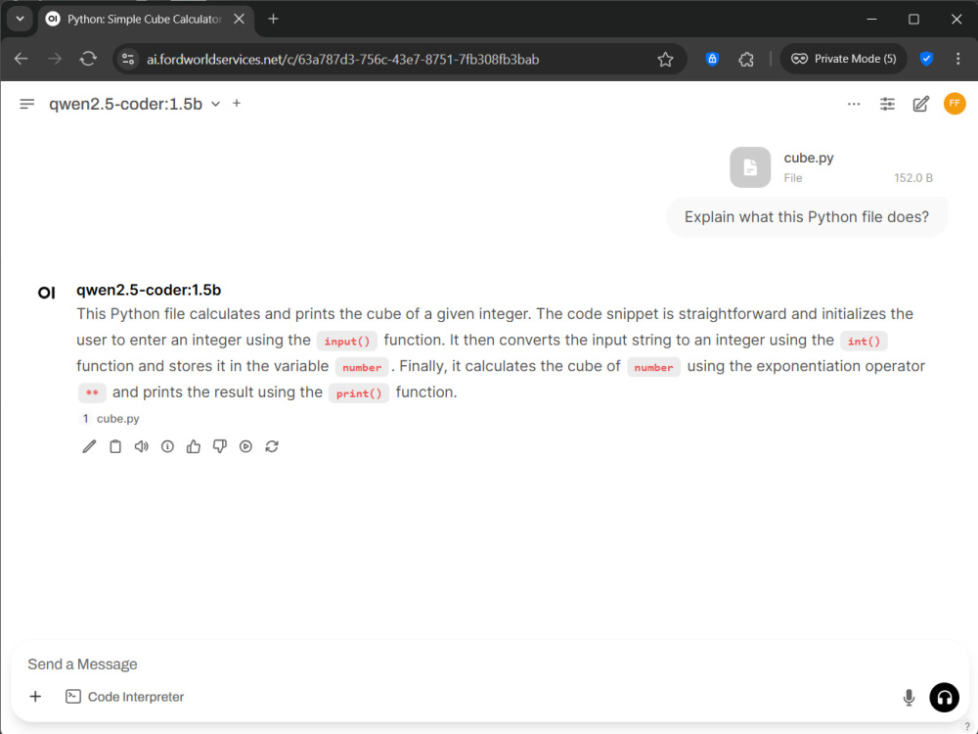This screenshot has height=734, width=978.
Task: Start a voice call with the headphones button
Action: tap(945, 697)
